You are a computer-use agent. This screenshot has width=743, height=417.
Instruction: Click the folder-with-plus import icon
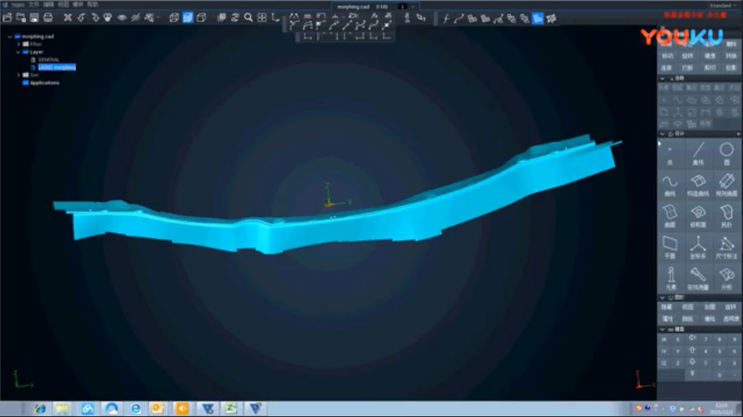coord(21,18)
